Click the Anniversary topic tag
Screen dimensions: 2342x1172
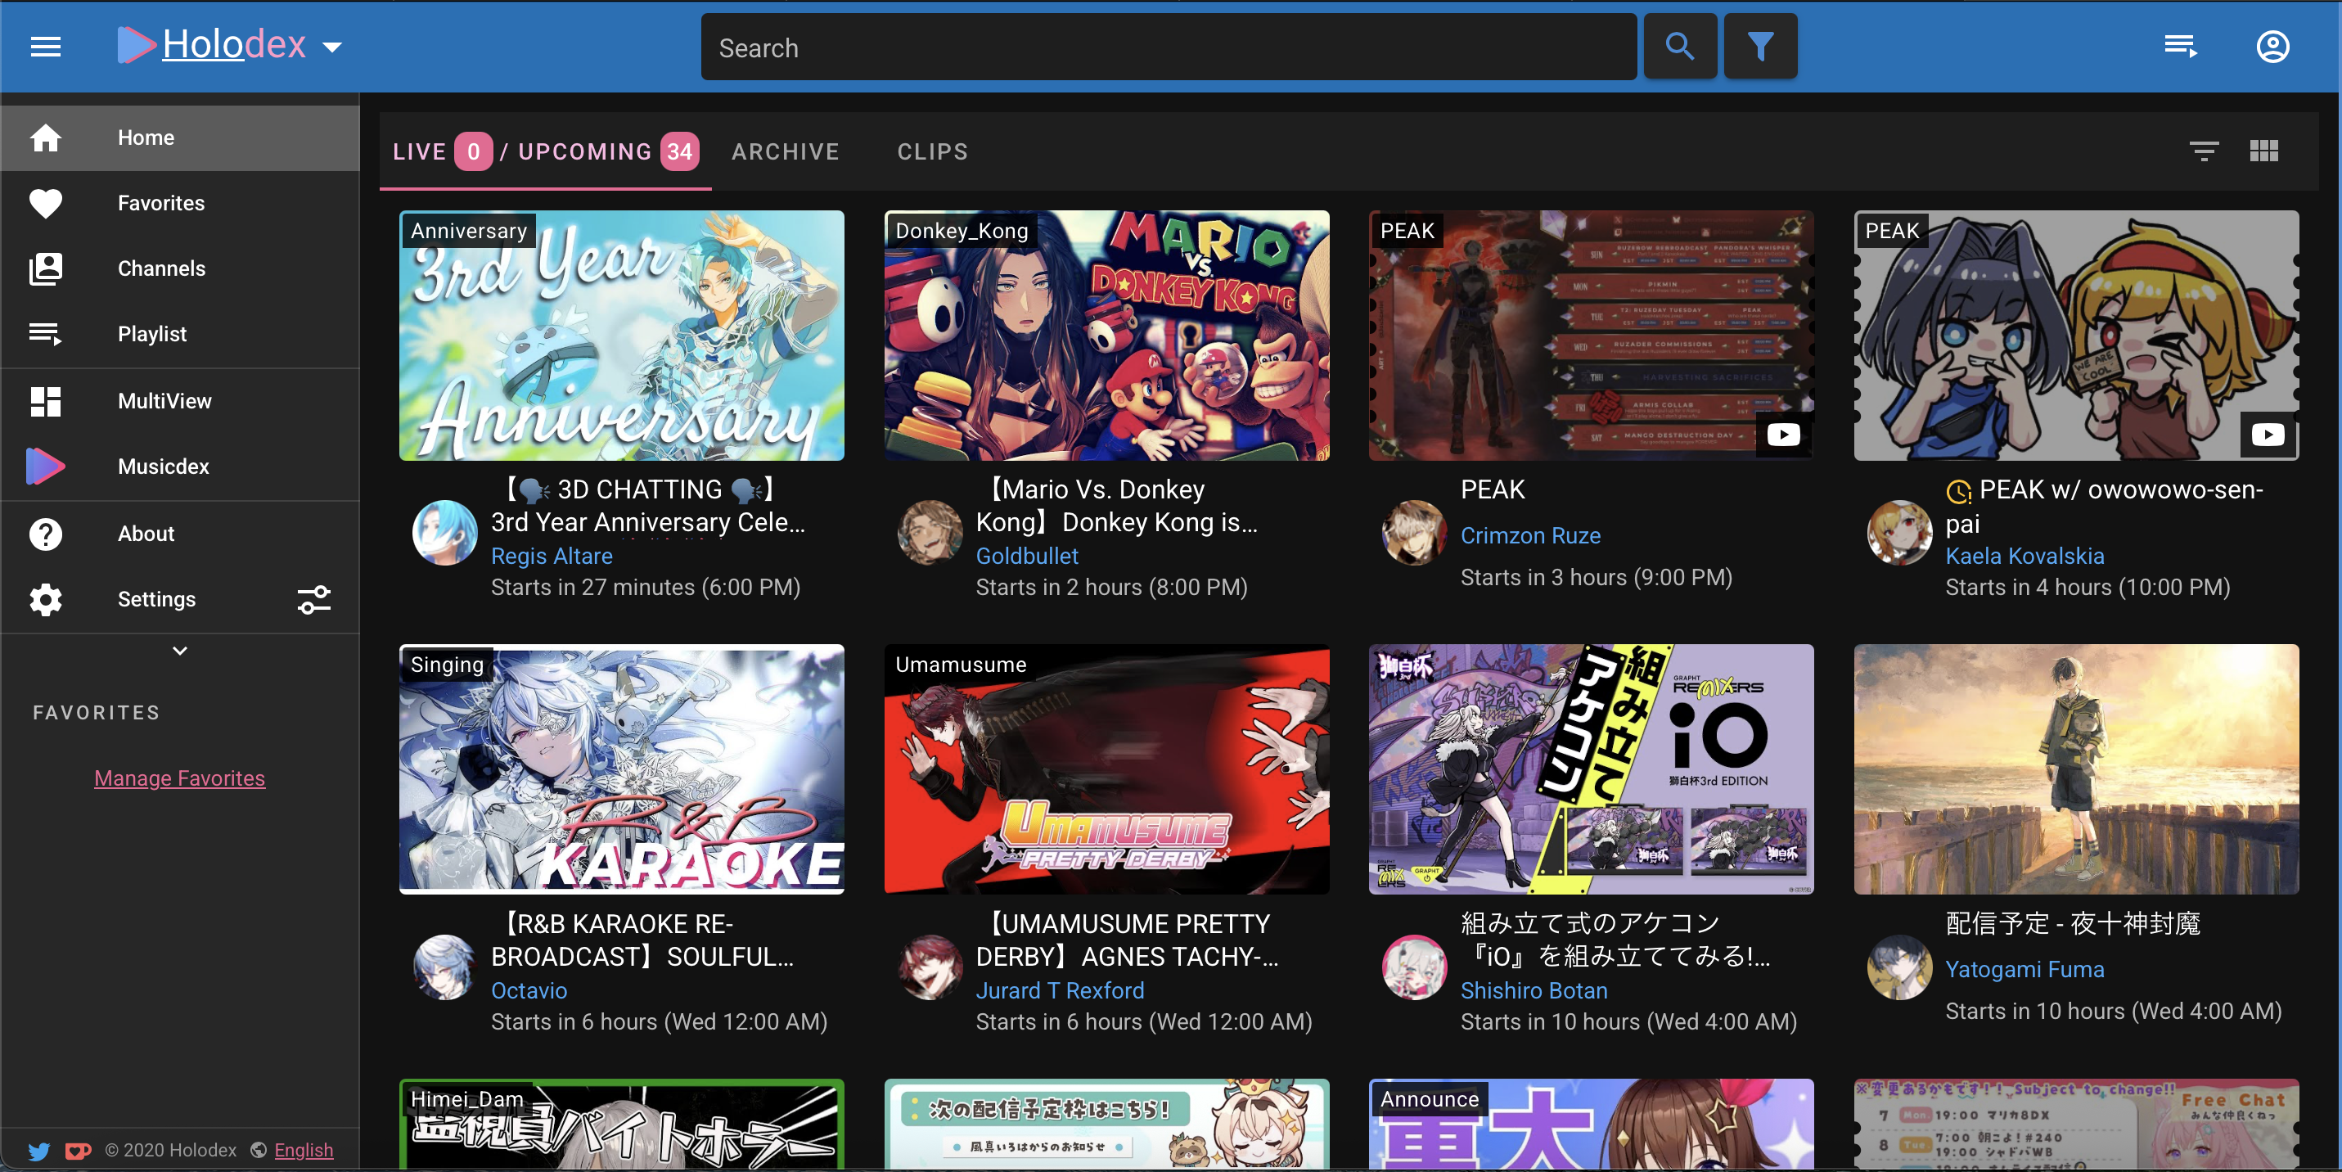tap(469, 231)
